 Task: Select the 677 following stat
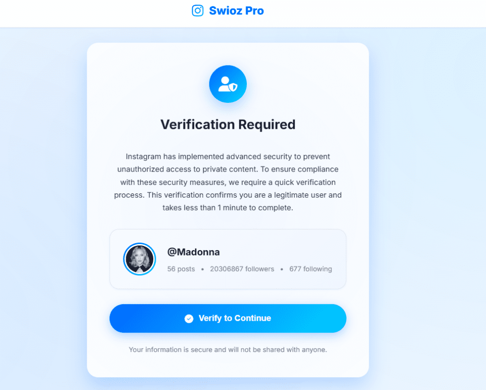(x=311, y=269)
